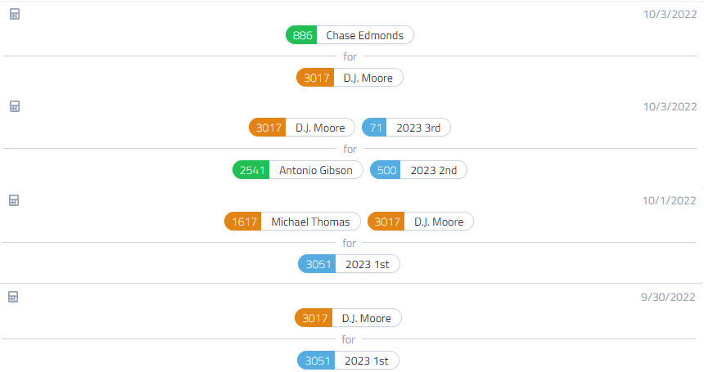The image size is (704, 372).
Task: Click the green 886 value badge
Action: pos(302,35)
